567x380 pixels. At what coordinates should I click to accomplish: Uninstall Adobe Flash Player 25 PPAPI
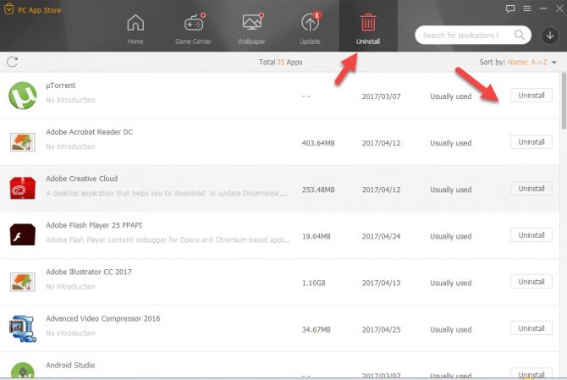(531, 235)
